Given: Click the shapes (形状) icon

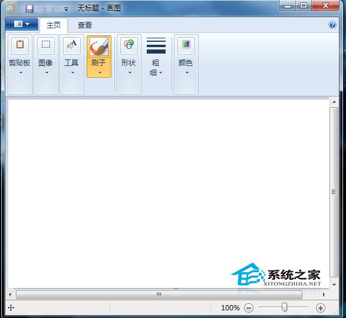Looking at the screenshot, I should click(129, 45).
